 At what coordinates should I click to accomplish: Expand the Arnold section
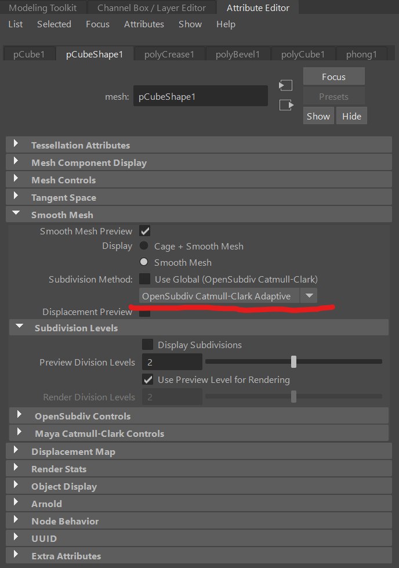coord(199,504)
